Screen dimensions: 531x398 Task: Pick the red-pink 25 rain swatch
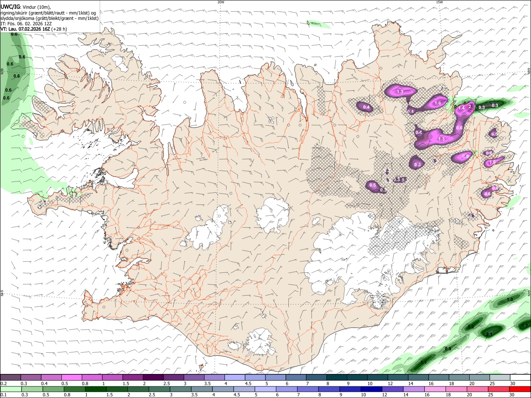(499, 389)
